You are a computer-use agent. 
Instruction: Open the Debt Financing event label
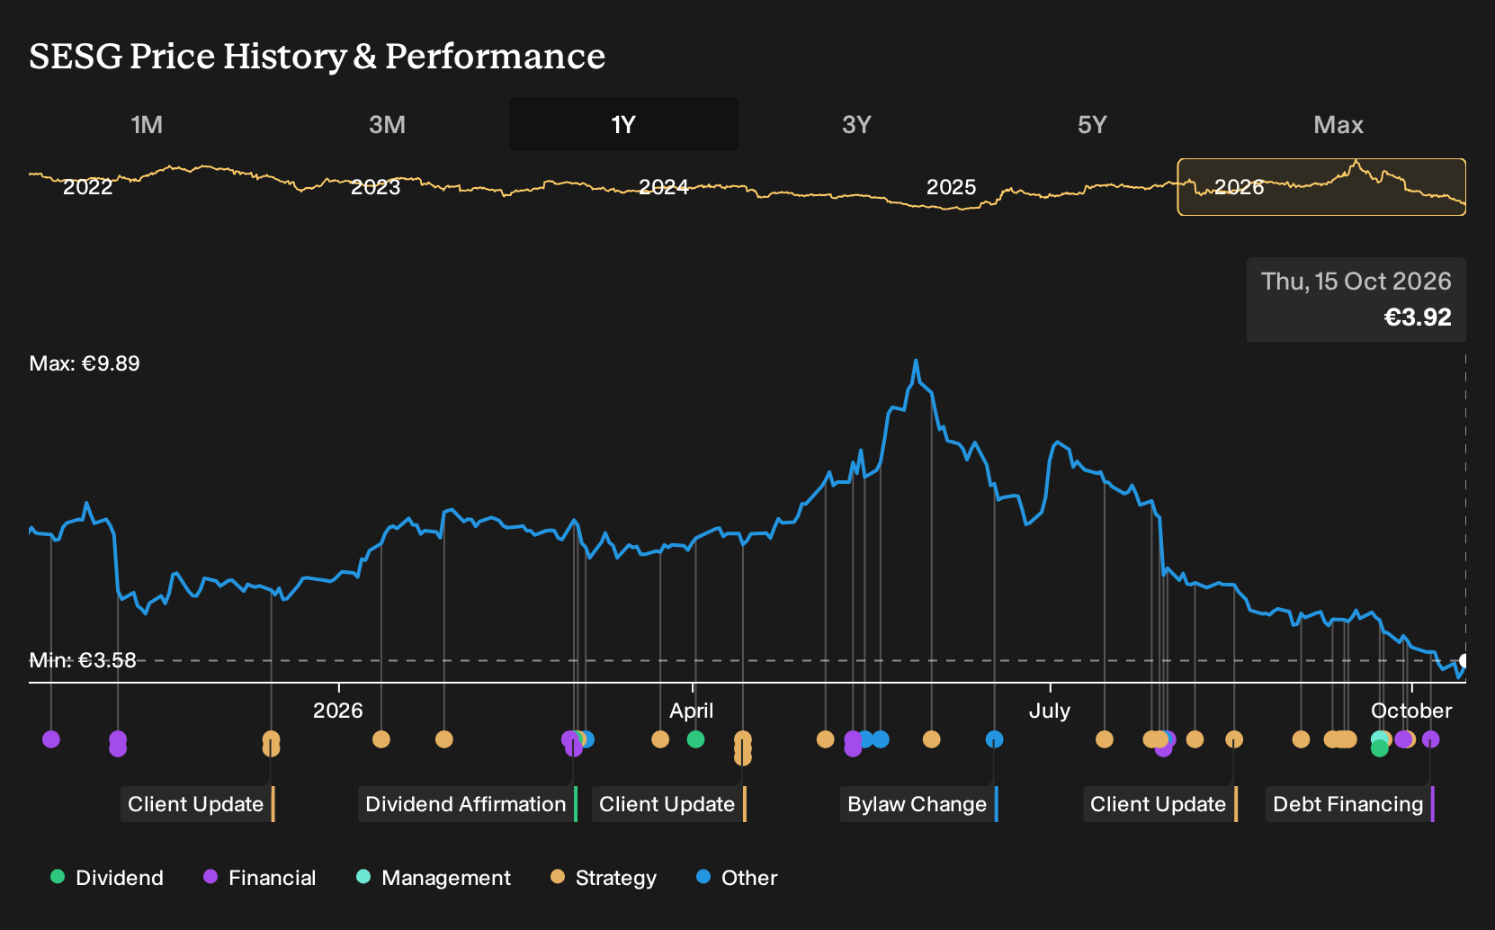click(1350, 804)
